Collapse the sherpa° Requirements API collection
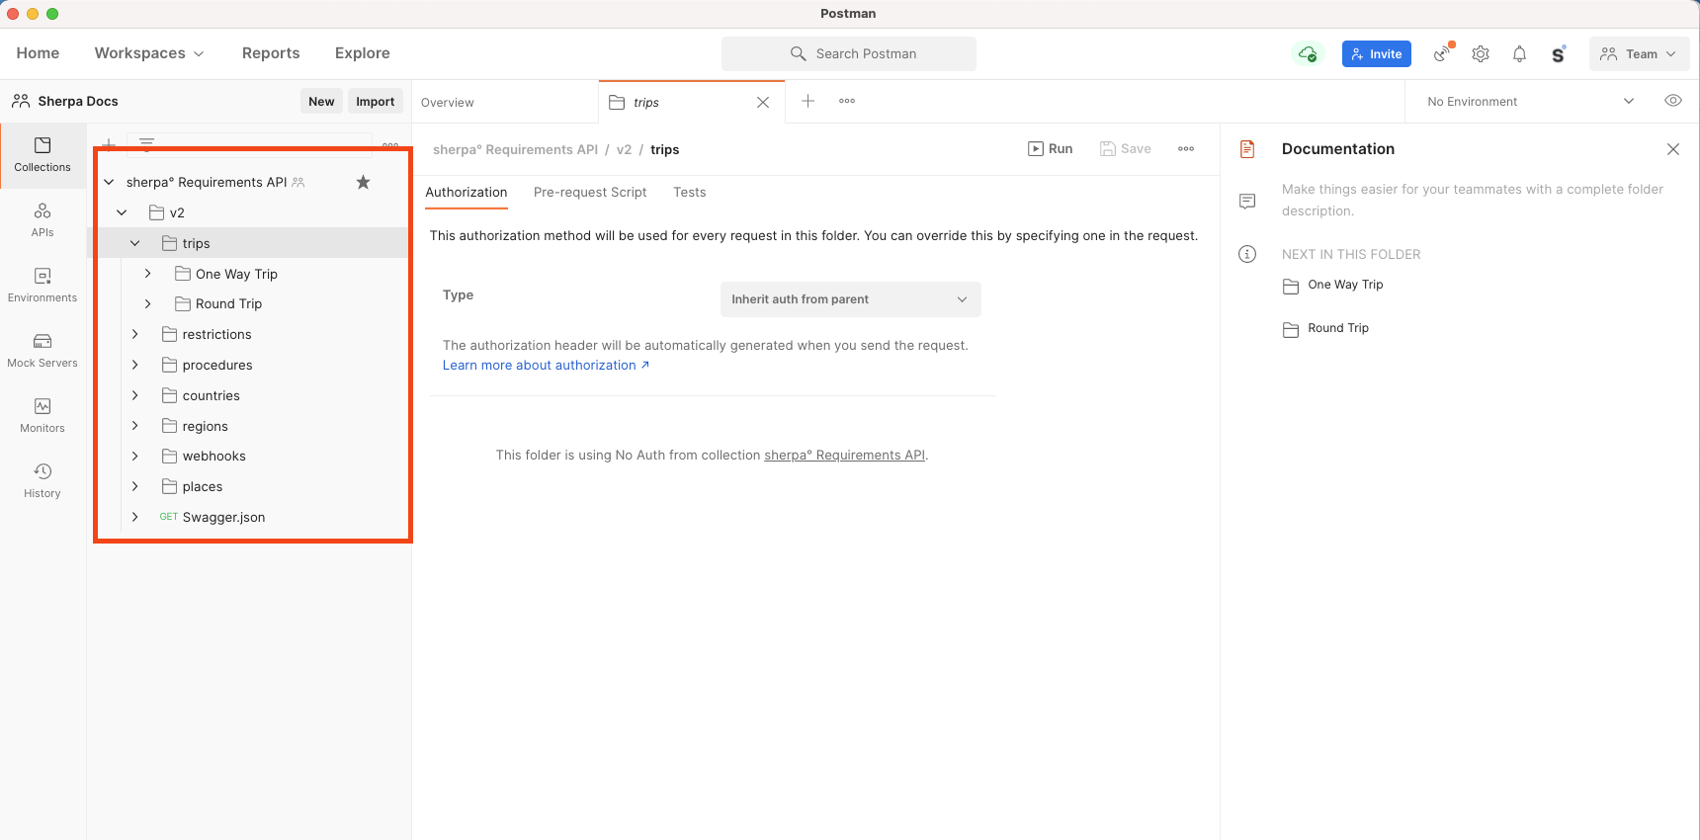The height and width of the screenshot is (840, 1700). pyautogui.click(x=109, y=182)
